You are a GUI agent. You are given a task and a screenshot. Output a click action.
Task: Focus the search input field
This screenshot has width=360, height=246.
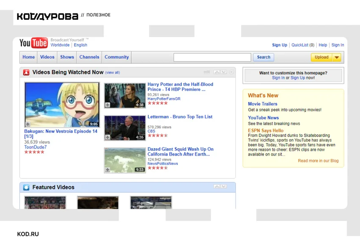point(212,57)
